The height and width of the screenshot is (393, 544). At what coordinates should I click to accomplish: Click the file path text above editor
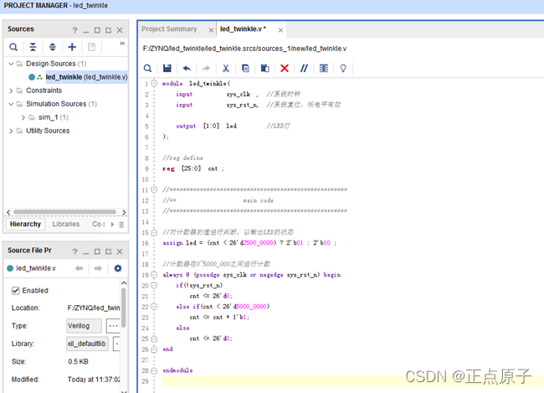tap(244, 49)
